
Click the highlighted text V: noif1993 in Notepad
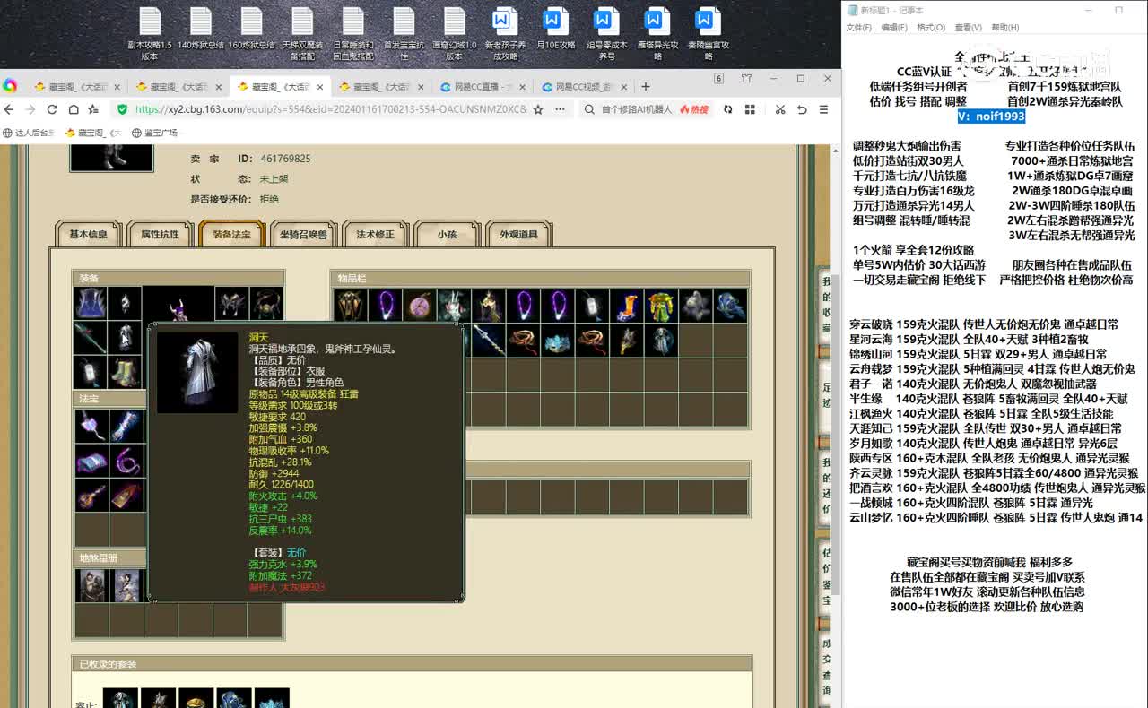point(991,117)
